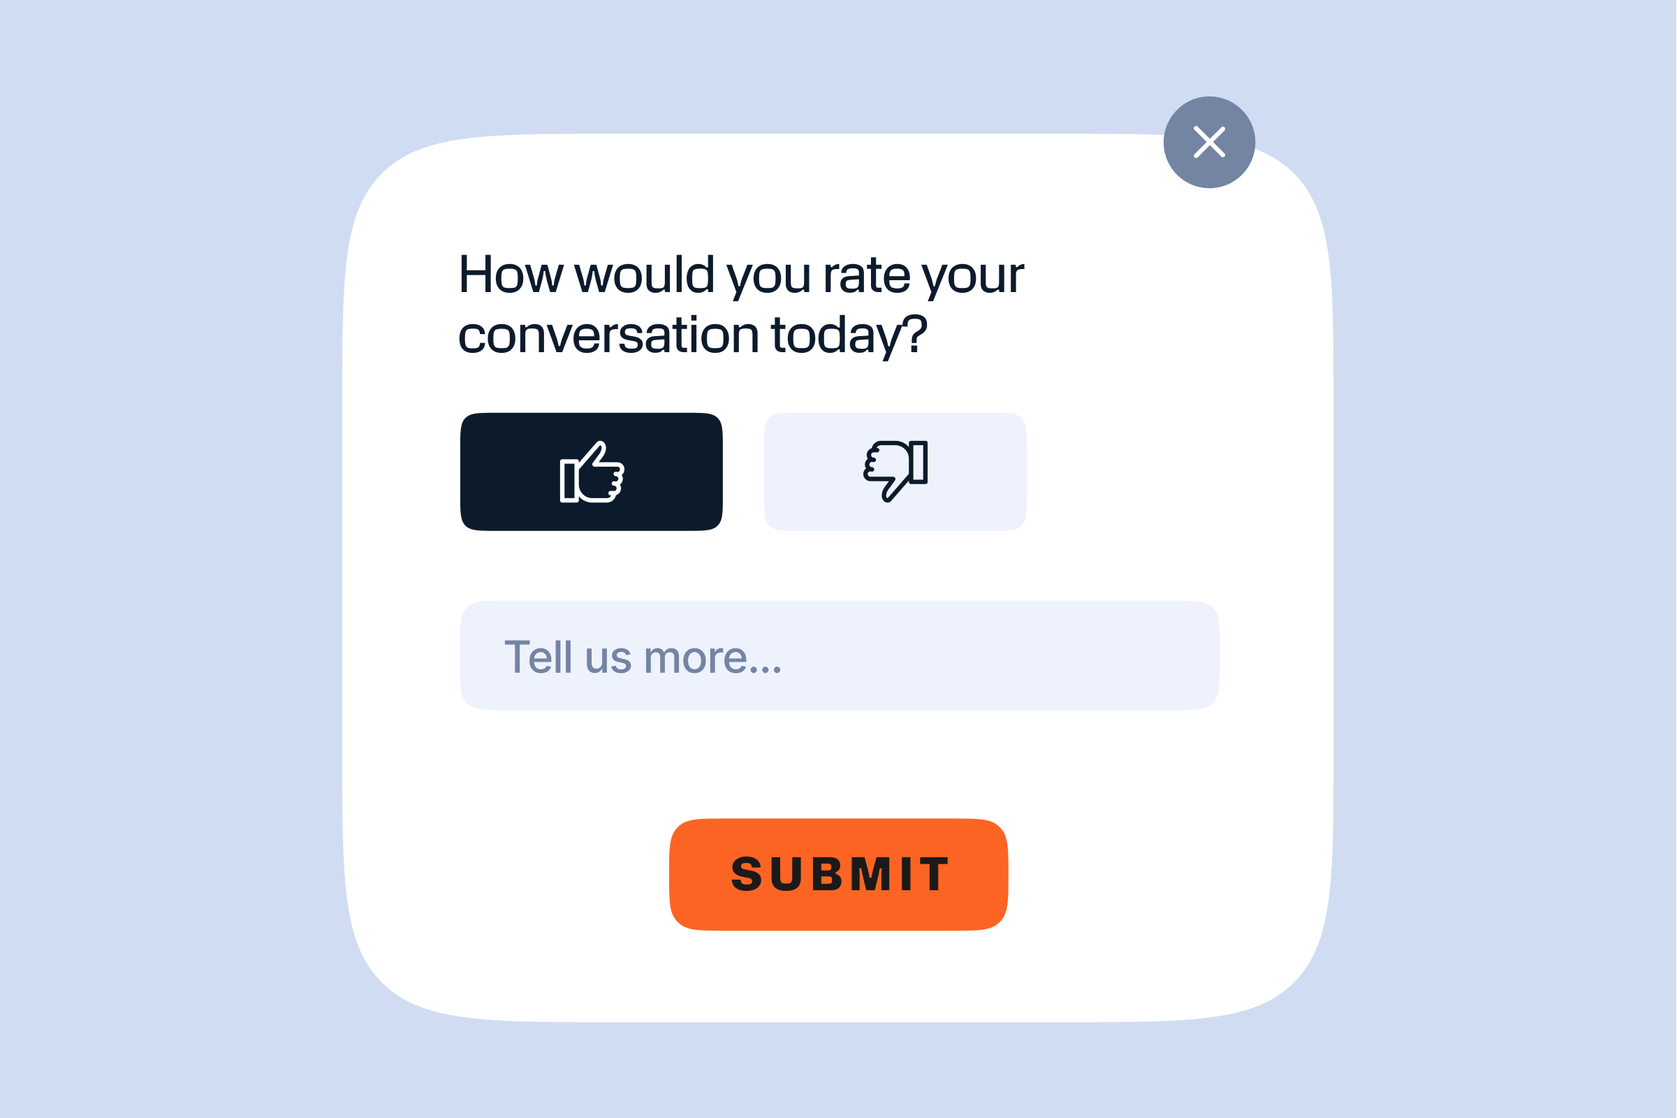Image resolution: width=1677 pixels, height=1118 pixels.
Task: Click the word "conversation" in the heading
Action: [x=608, y=335]
